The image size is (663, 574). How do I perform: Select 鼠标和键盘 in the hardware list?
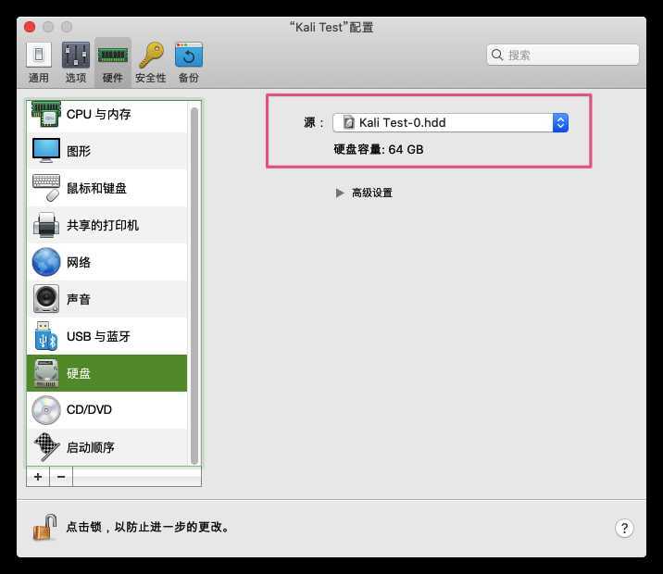tap(107, 188)
